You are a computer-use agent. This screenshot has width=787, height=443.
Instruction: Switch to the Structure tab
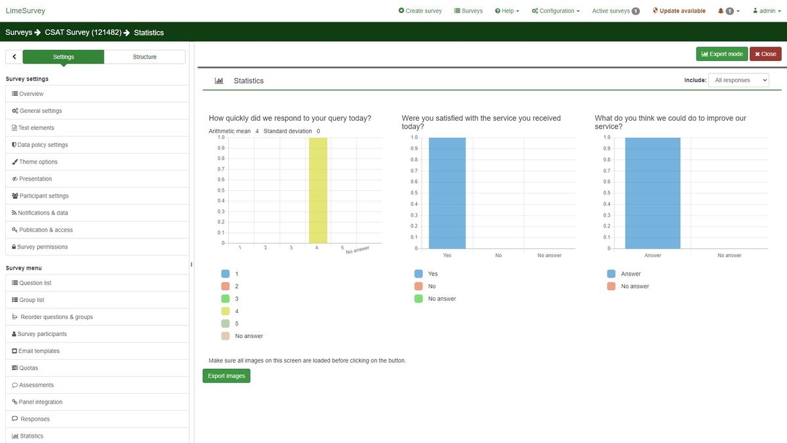coord(144,56)
